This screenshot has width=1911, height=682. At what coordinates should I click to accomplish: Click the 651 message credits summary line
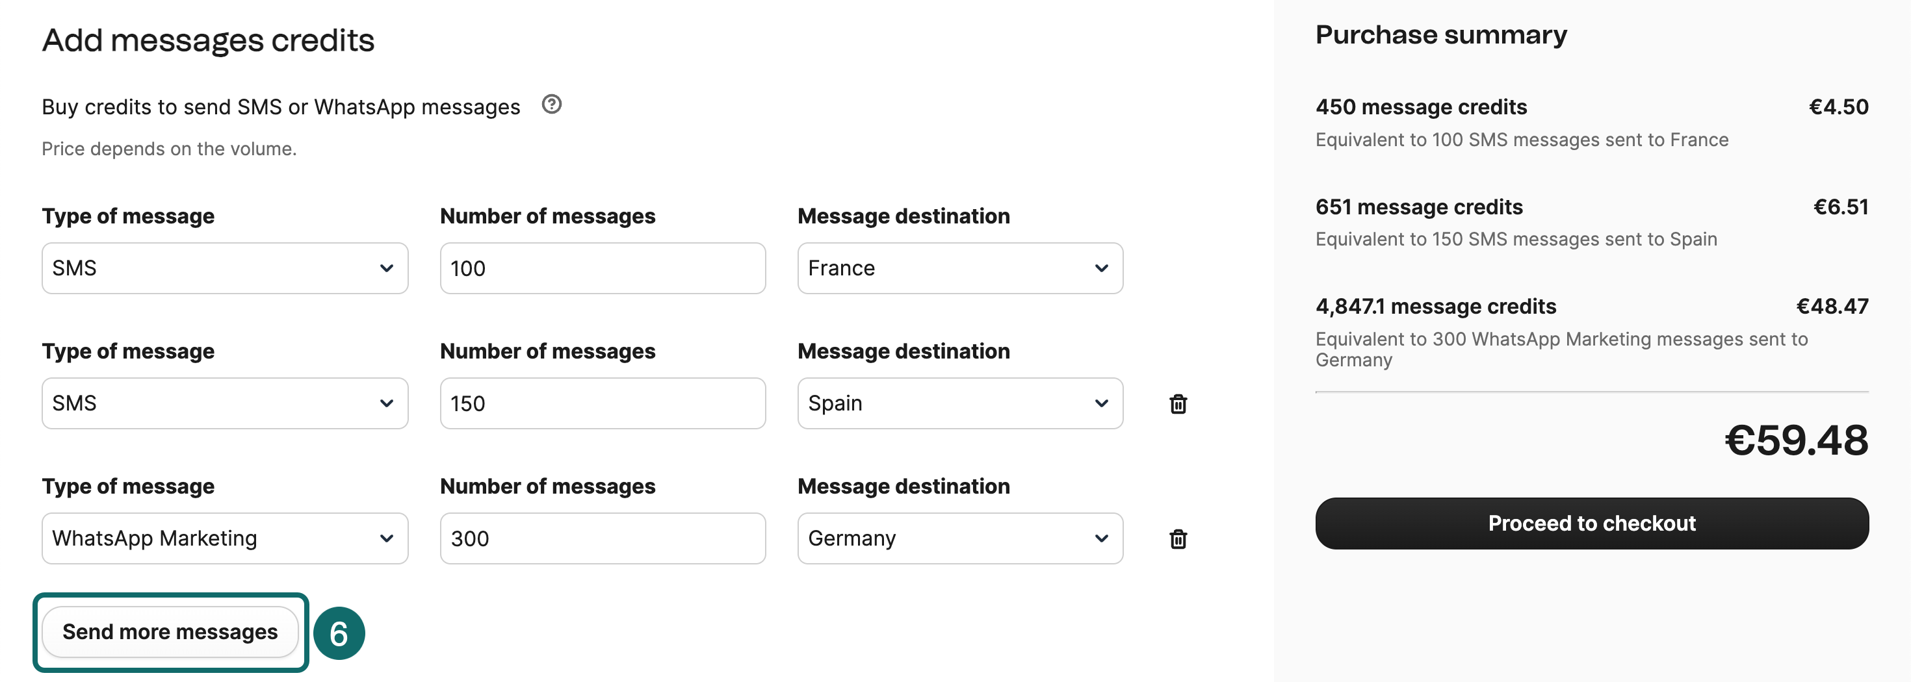click(x=1418, y=207)
